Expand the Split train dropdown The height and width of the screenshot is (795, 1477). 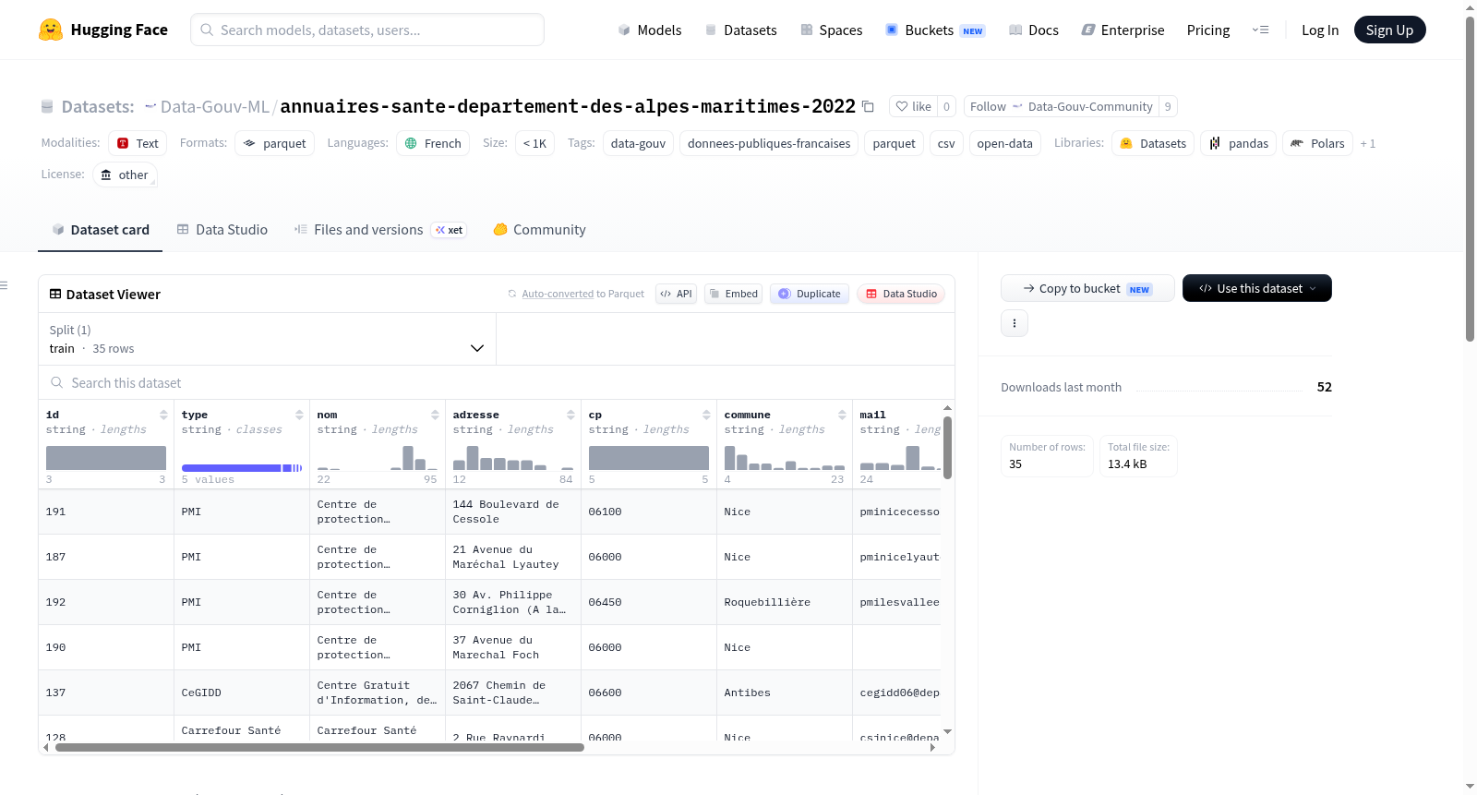point(268,339)
